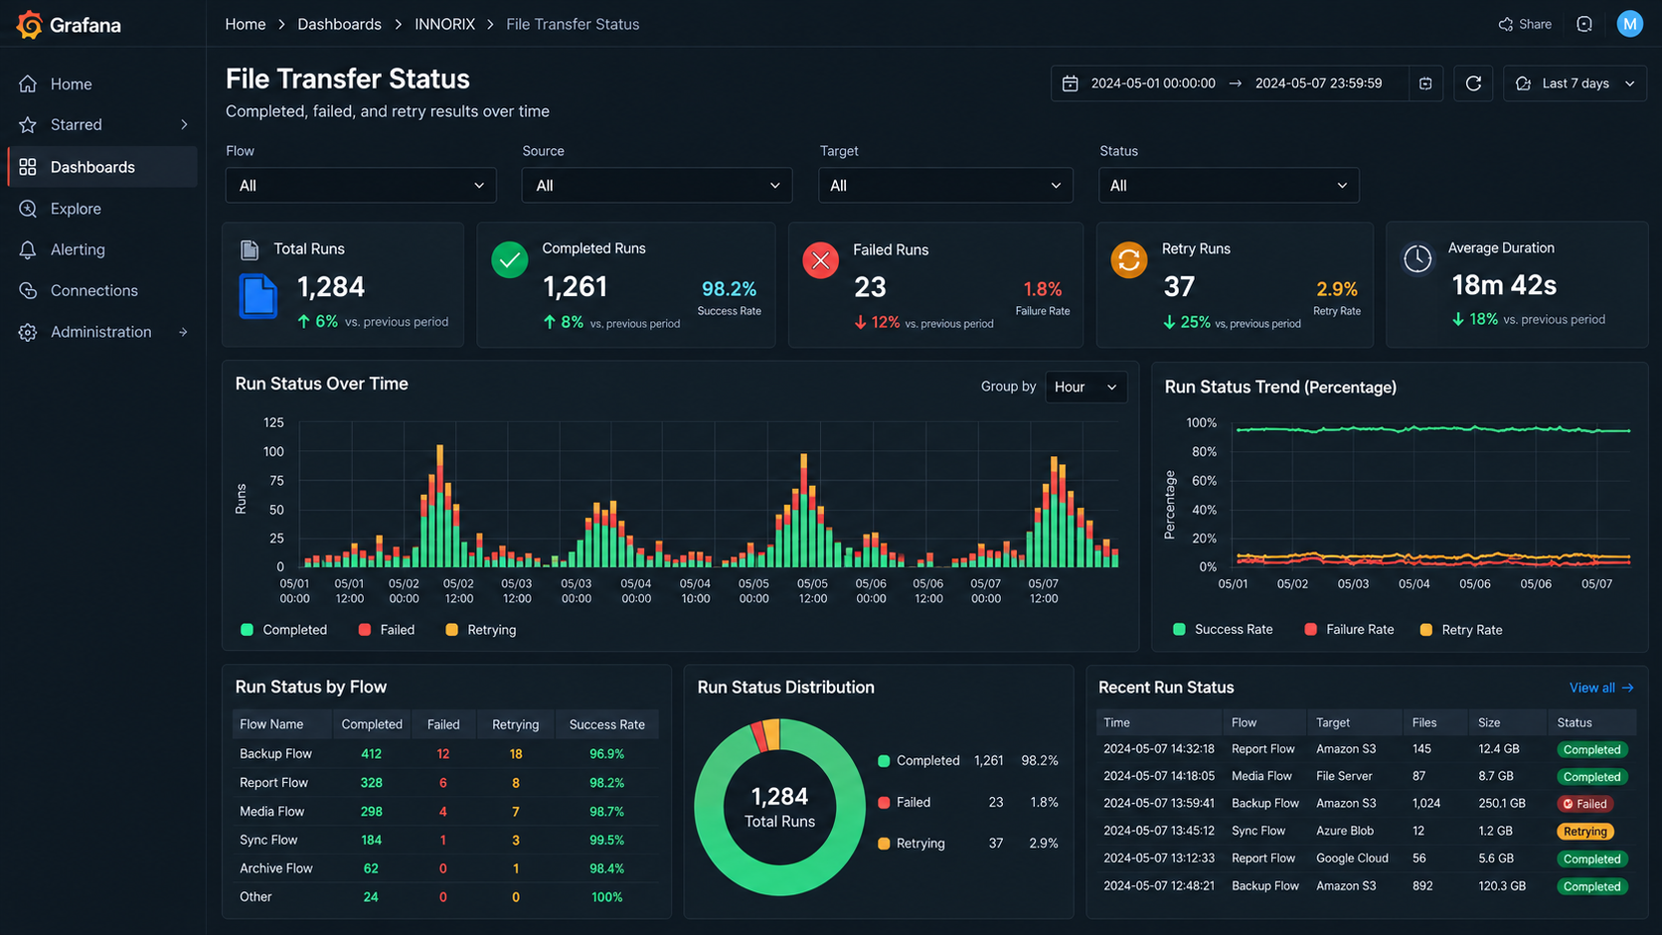
Task: Toggle Failed entry in distribution legend
Action: point(904,803)
